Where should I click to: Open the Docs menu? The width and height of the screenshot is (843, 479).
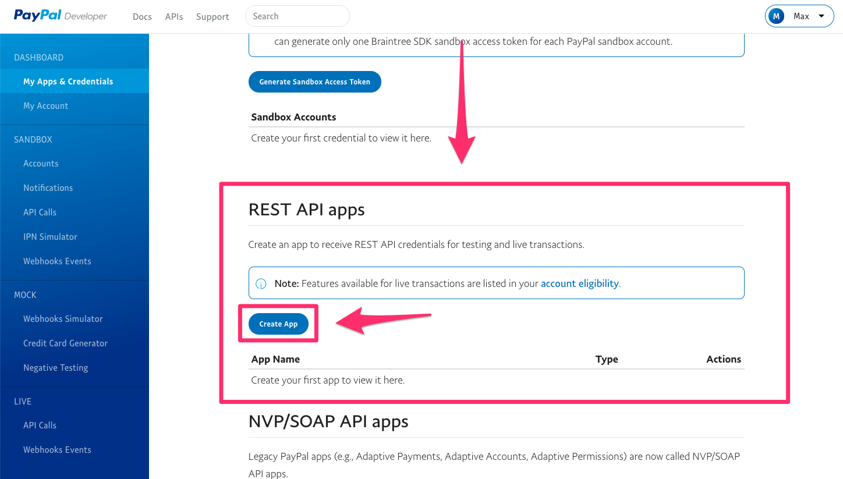click(142, 16)
